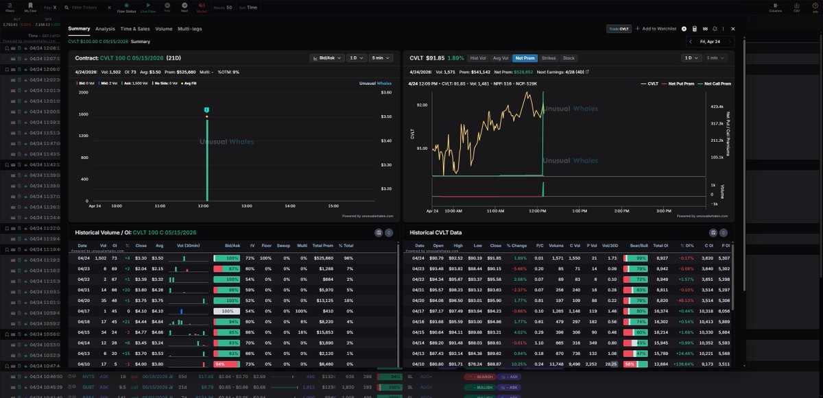Image resolution: width=823 pixels, height=398 pixels.
Task: Open My Flow bookmark icon
Action: pyautogui.click(x=30, y=8)
